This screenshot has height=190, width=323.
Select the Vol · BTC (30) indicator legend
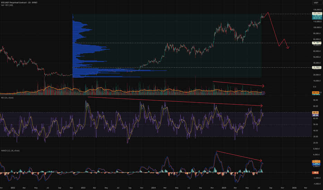tap(7, 5)
